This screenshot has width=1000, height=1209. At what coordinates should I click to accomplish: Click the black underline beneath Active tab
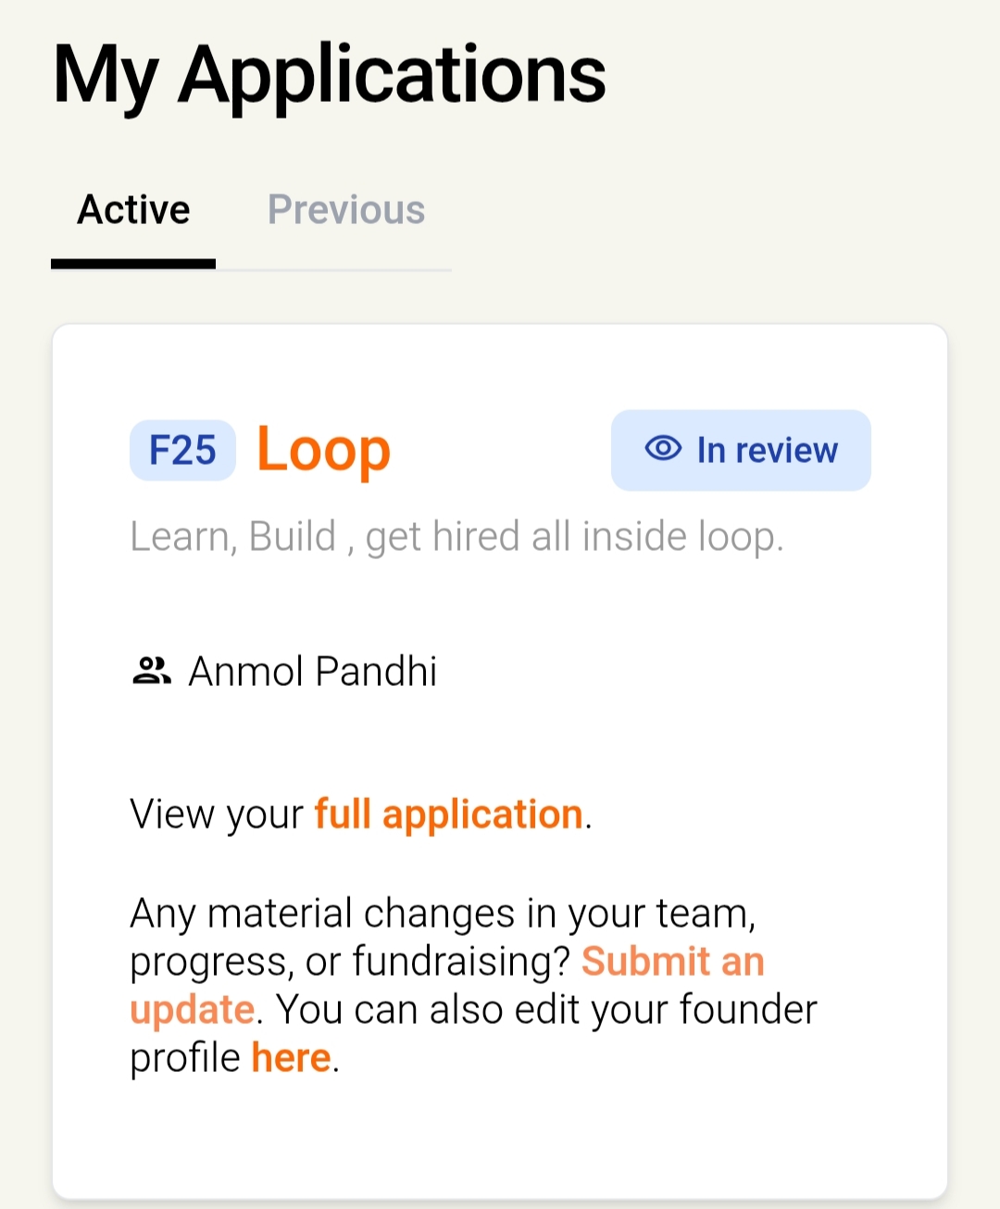coord(133,265)
